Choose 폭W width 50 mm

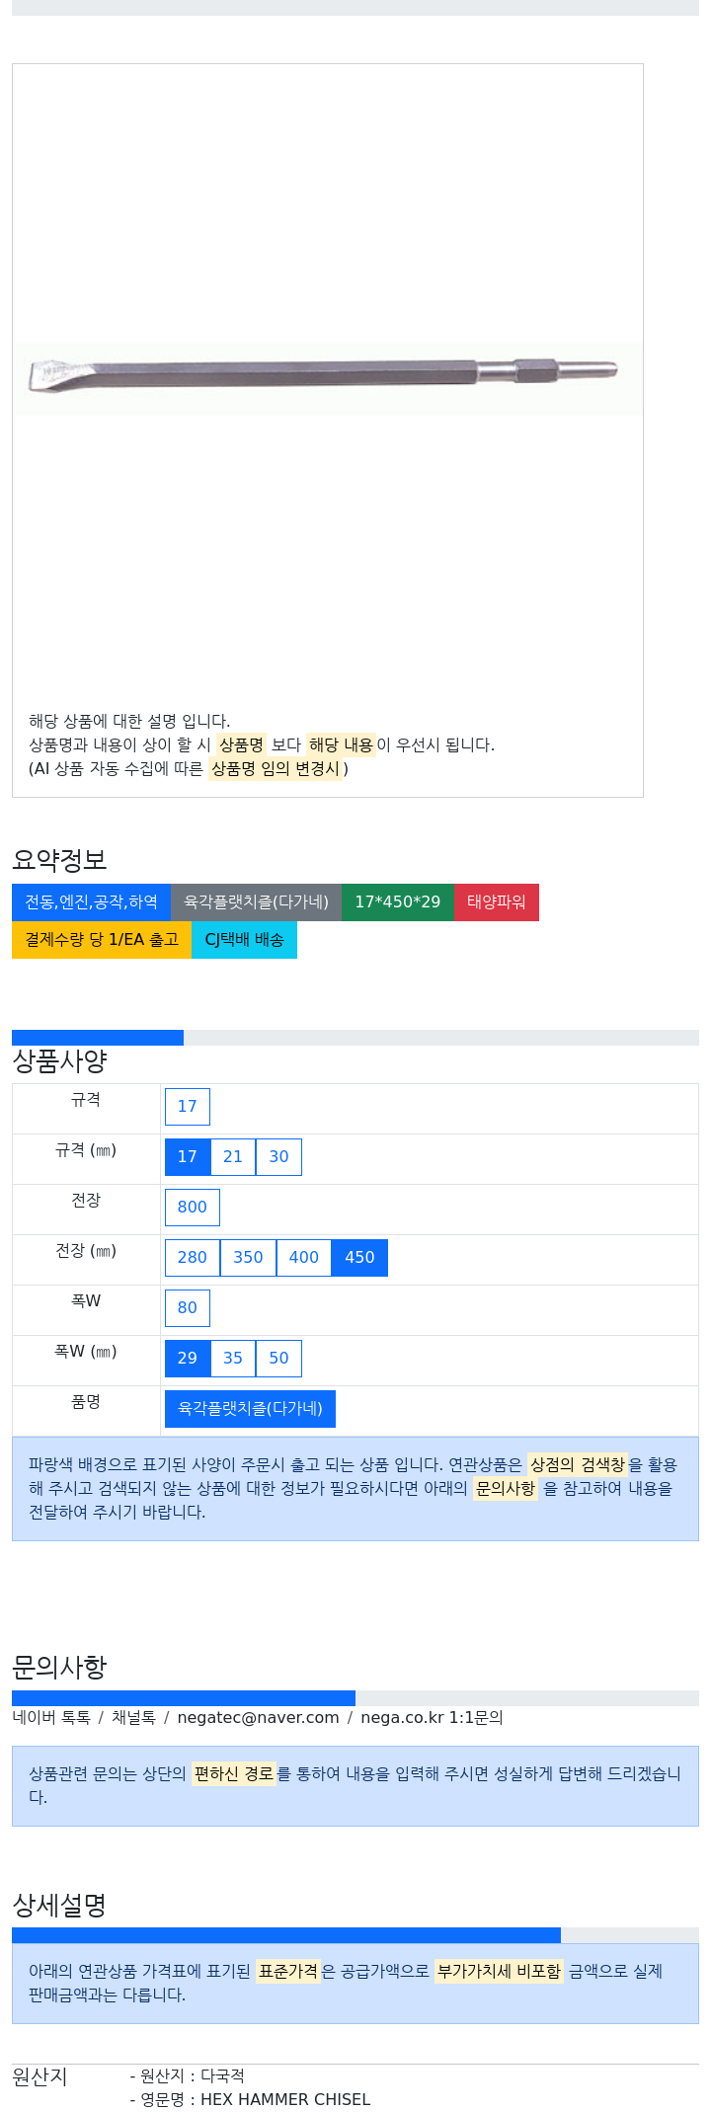[278, 1359]
